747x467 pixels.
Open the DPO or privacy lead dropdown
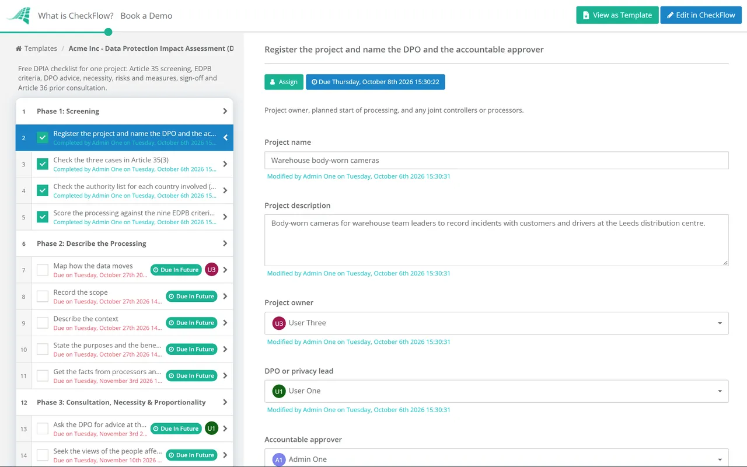pyautogui.click(x=497, y=391)
